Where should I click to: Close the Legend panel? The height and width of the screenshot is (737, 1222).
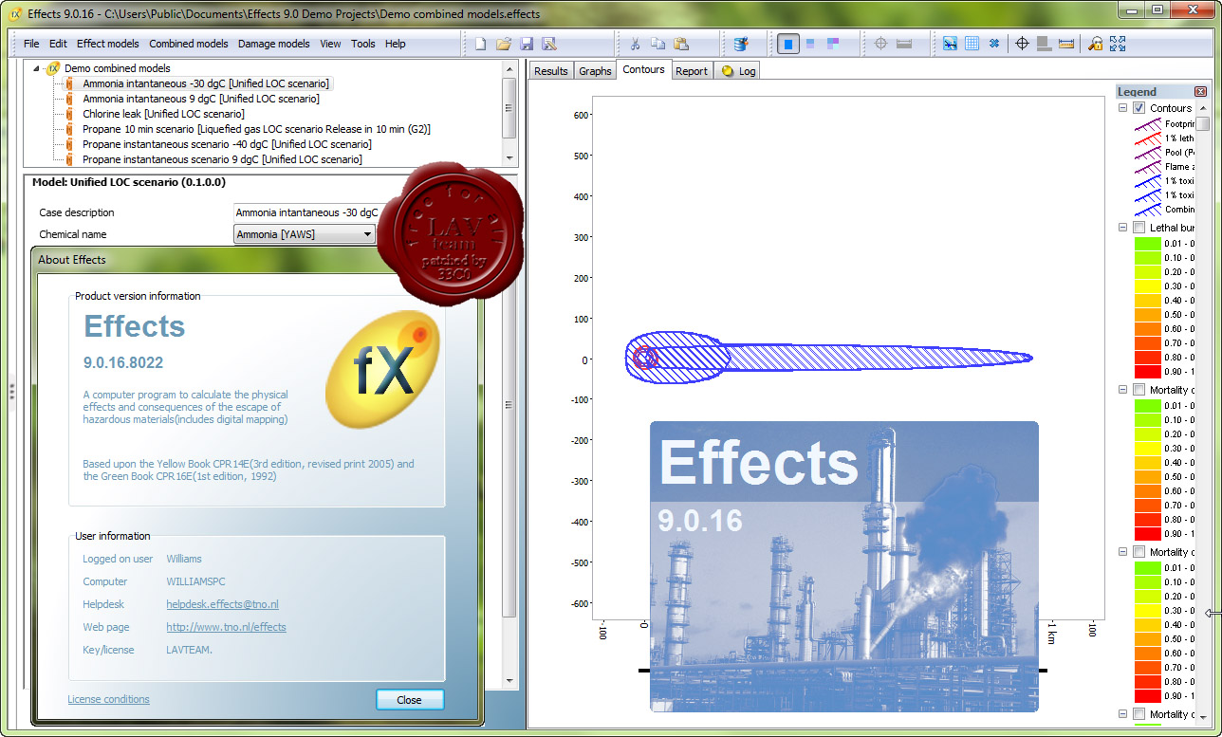pos(1200,91)
